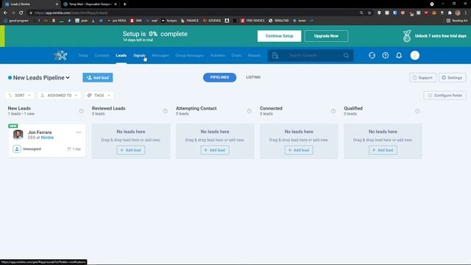The image size is (471, 265).
Task: Reload the page in the browser
Action: pos(21,13)
